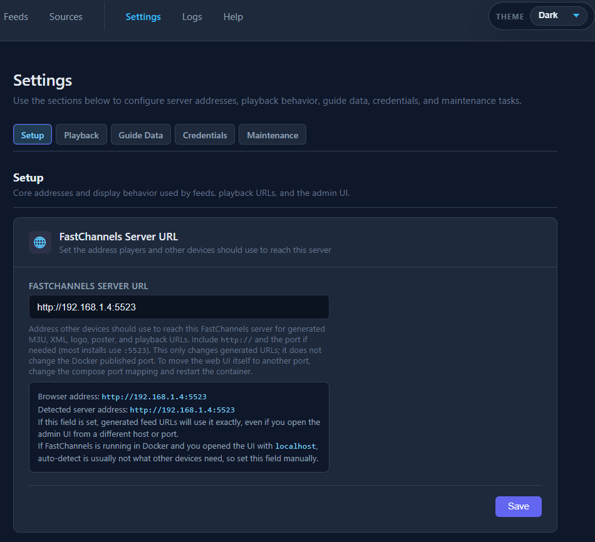Switch to the Playback tab
This screenshot has height=542, width=595.
click(x=81, y=135)
